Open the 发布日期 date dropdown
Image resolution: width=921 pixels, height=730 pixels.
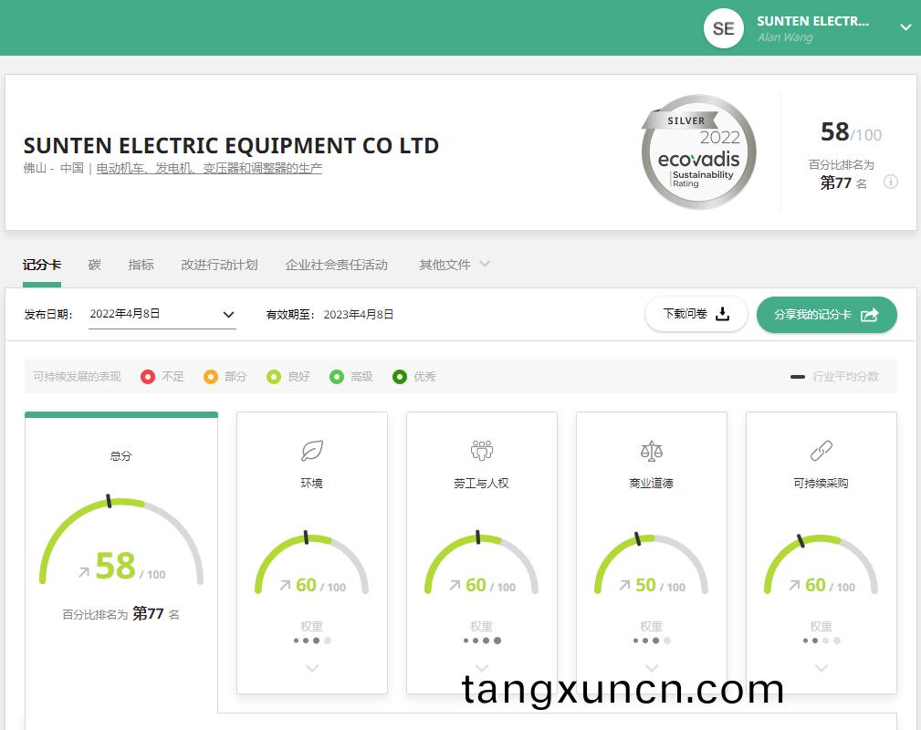(162, 314)
